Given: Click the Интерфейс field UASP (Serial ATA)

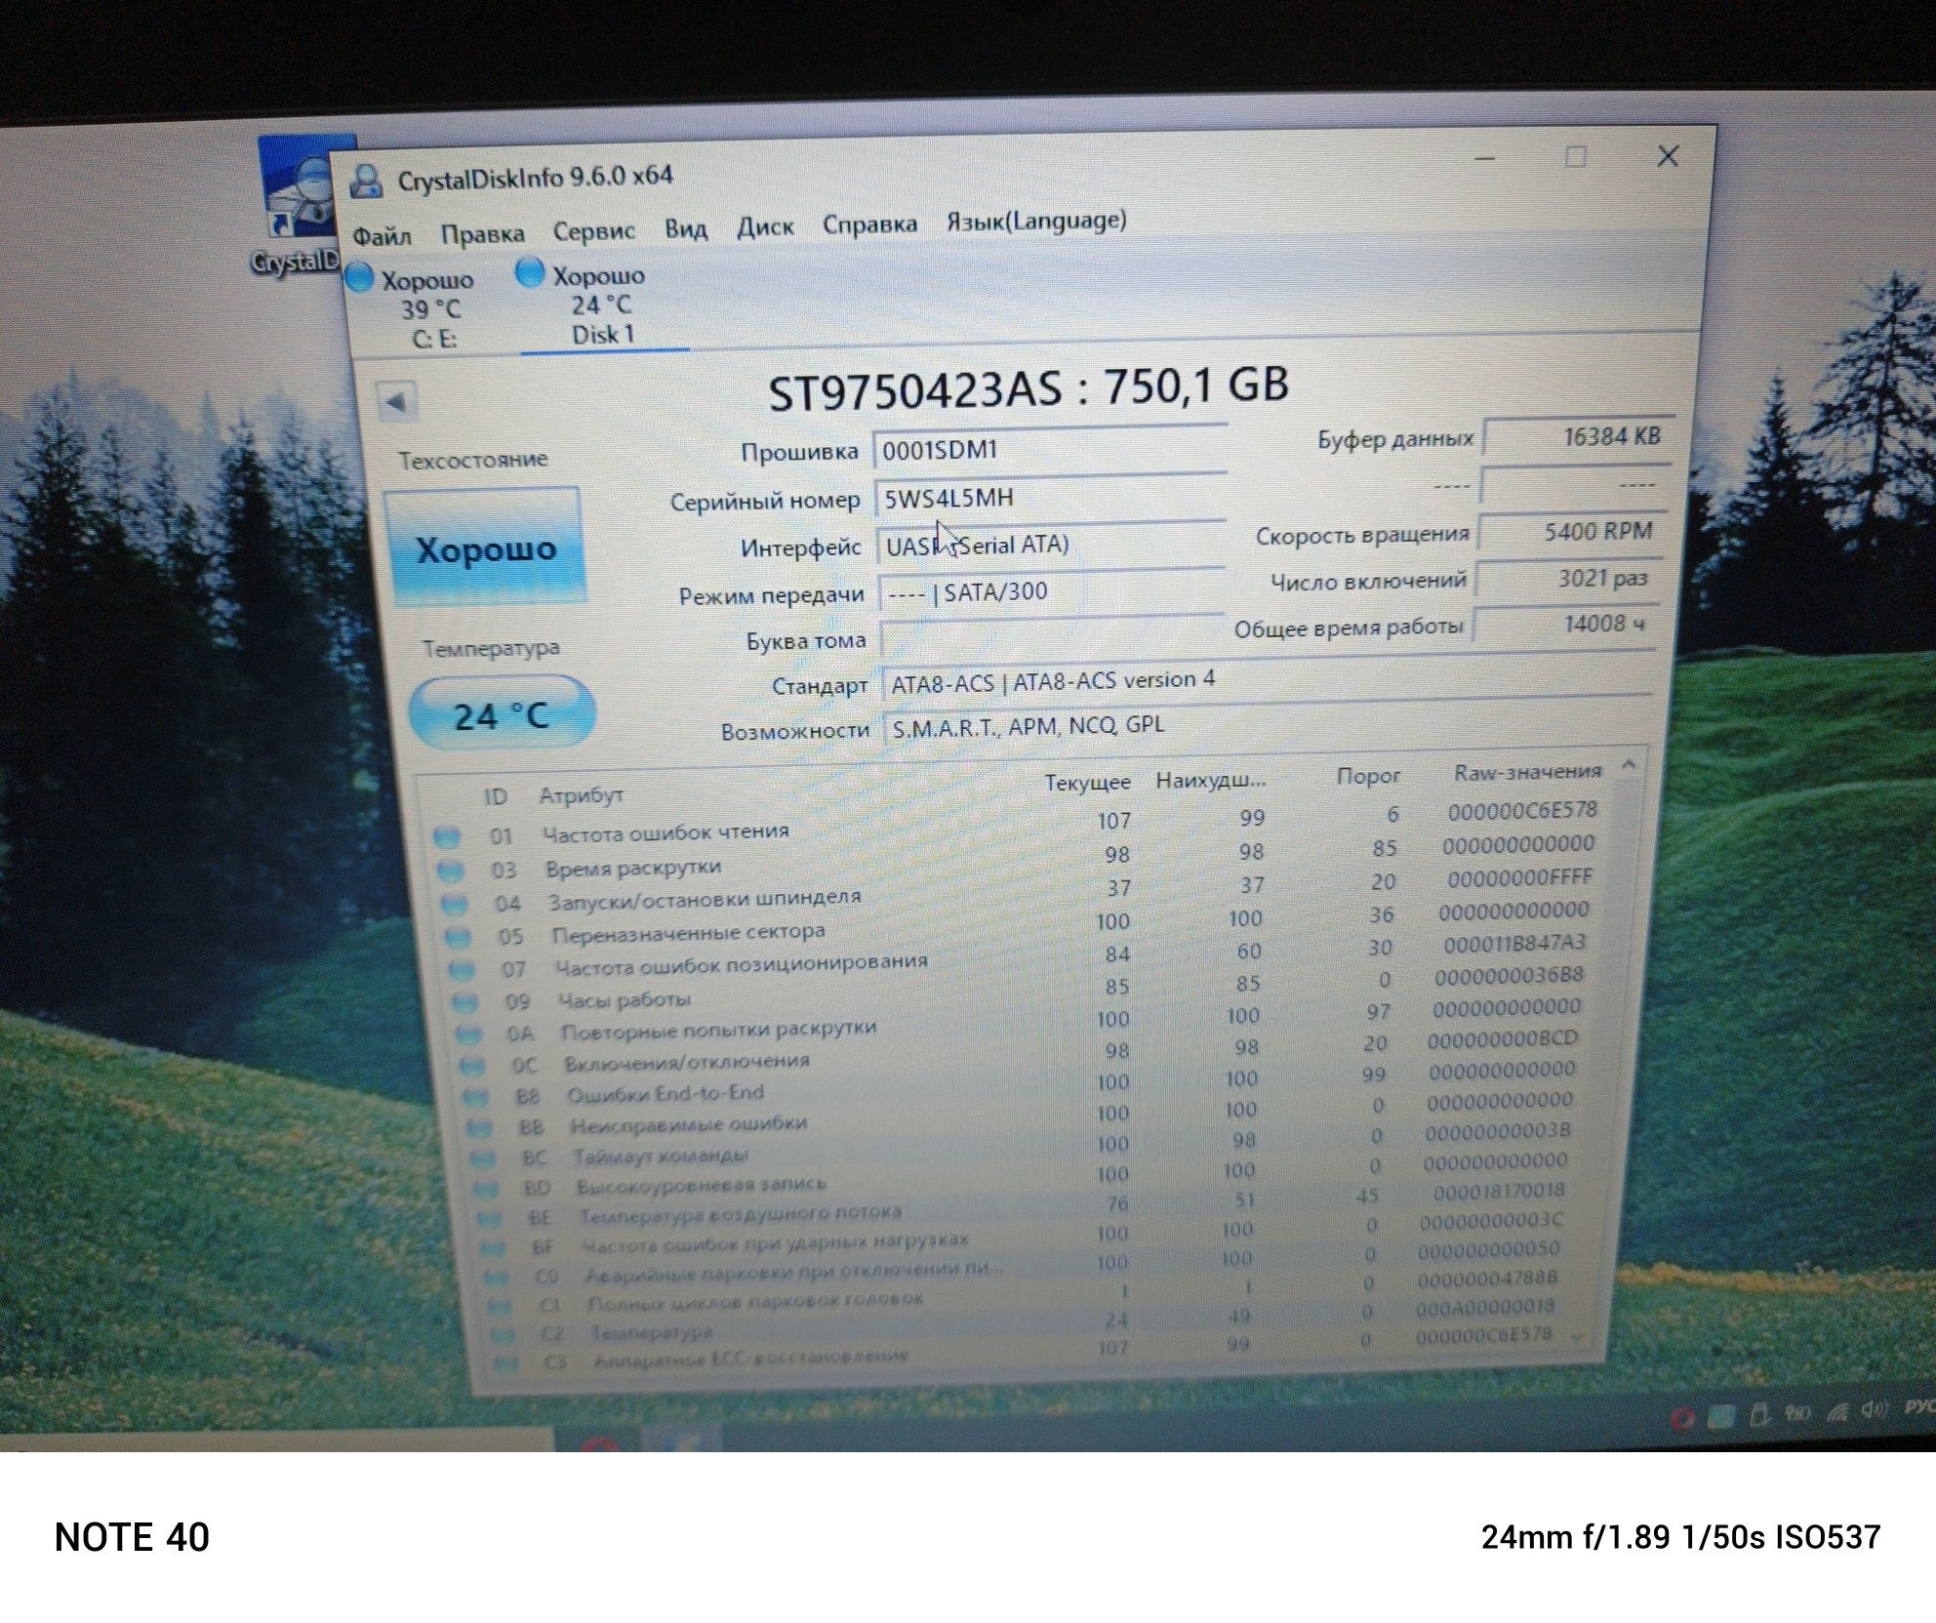Looking at the screenshot, I should [x=1051, y=544].
